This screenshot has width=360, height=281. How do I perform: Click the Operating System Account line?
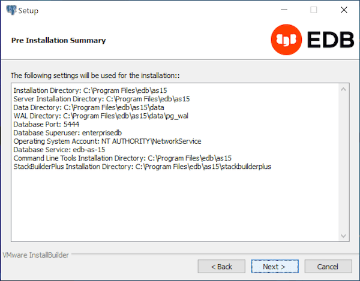pos(107,141)
